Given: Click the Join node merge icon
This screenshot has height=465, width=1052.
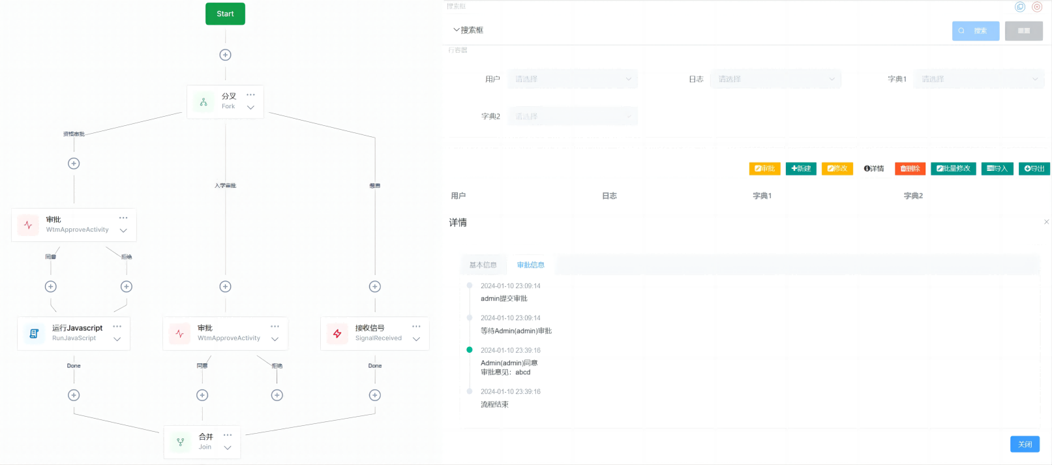Looking at the screenshot, I should point(181,442).
